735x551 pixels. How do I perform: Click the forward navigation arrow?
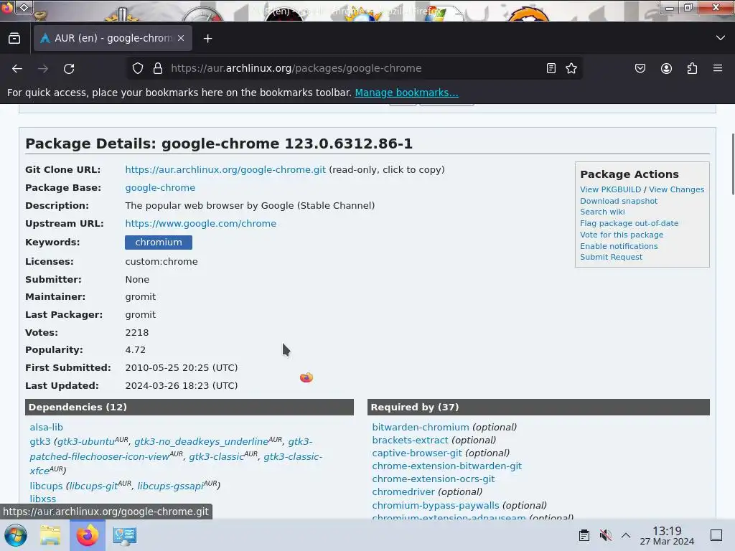(43, 68)
